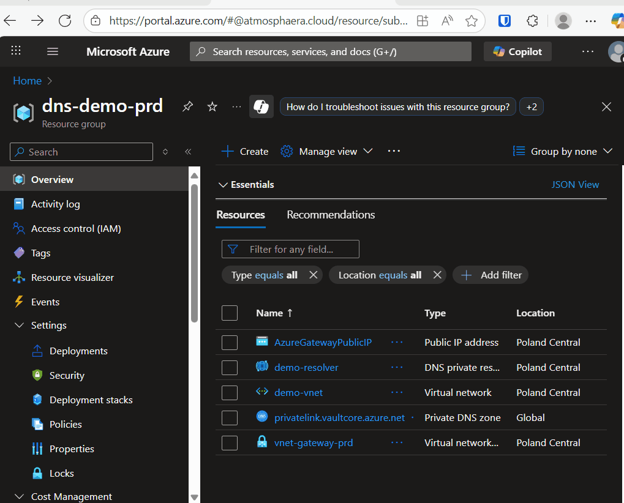Close the resource group blade

click(606, 106)
